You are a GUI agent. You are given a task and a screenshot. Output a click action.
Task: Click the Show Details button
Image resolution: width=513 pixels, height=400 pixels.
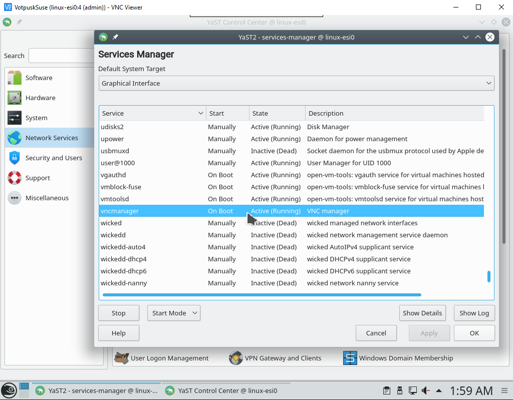click(422, 313)
